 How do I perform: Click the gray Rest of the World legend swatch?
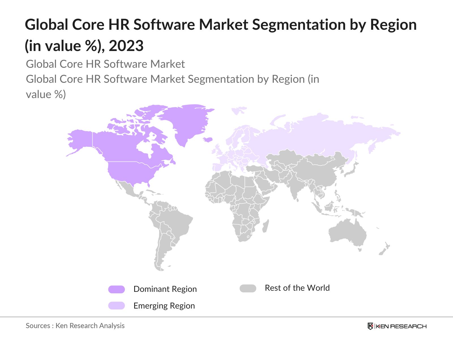click(248, 288)
